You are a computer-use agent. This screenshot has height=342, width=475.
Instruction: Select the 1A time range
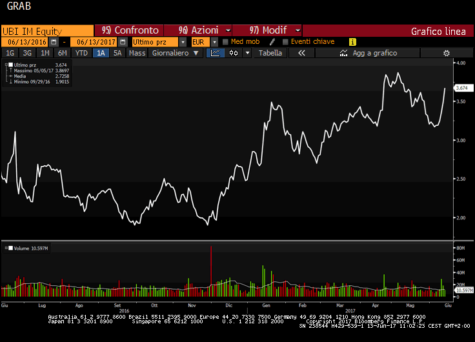101,53
